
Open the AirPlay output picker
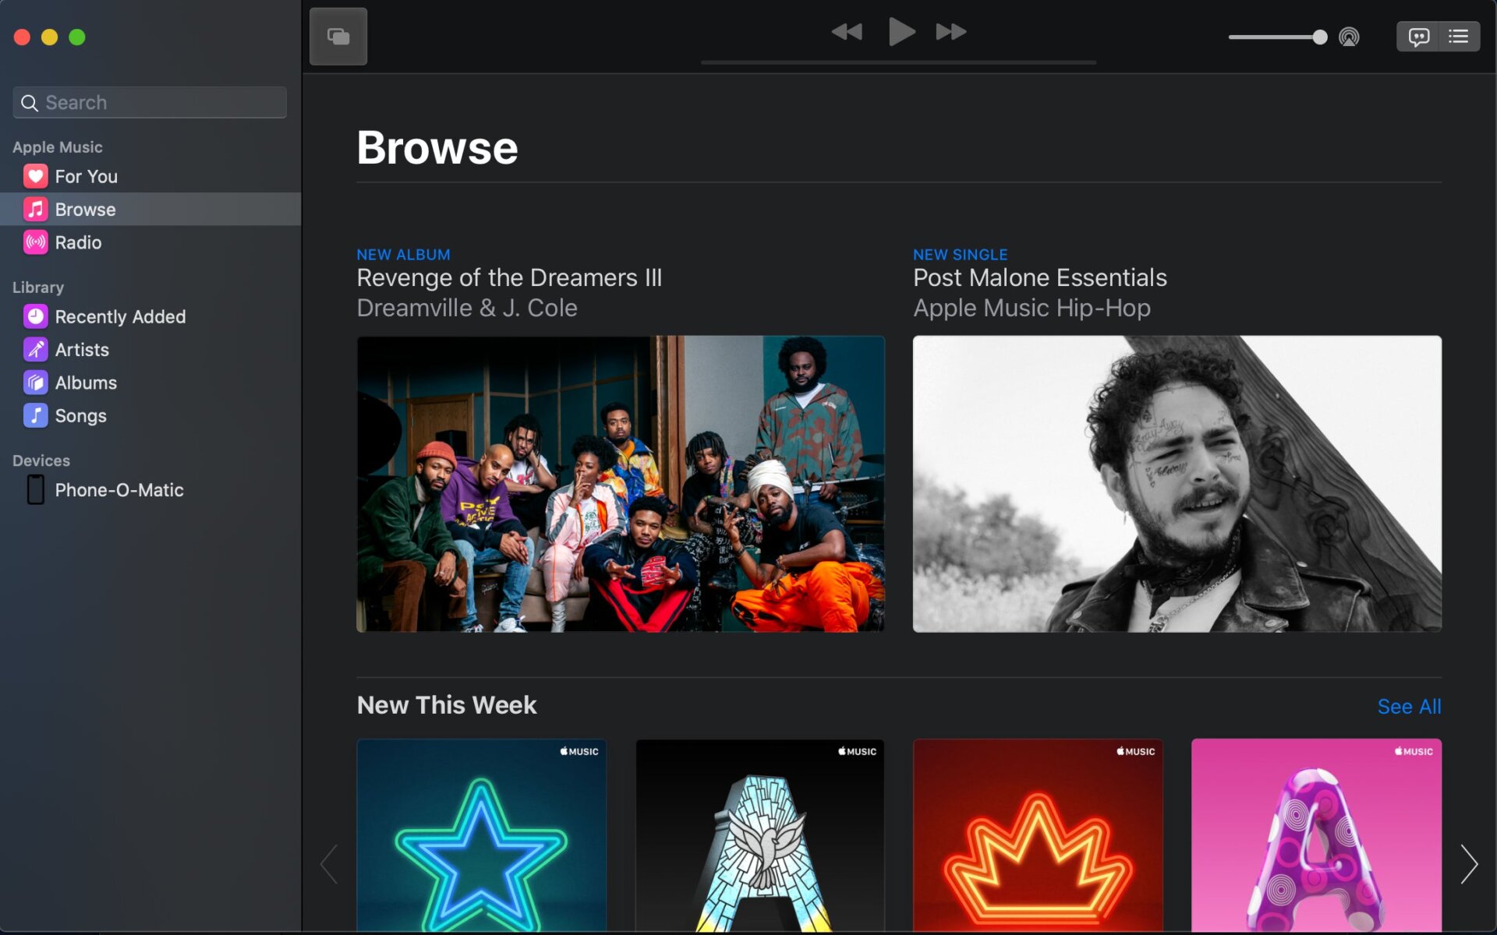coord(1350,36)
